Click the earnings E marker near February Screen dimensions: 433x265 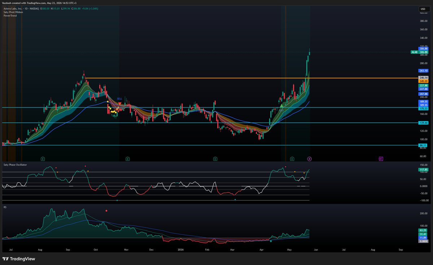tap(215, 159)
